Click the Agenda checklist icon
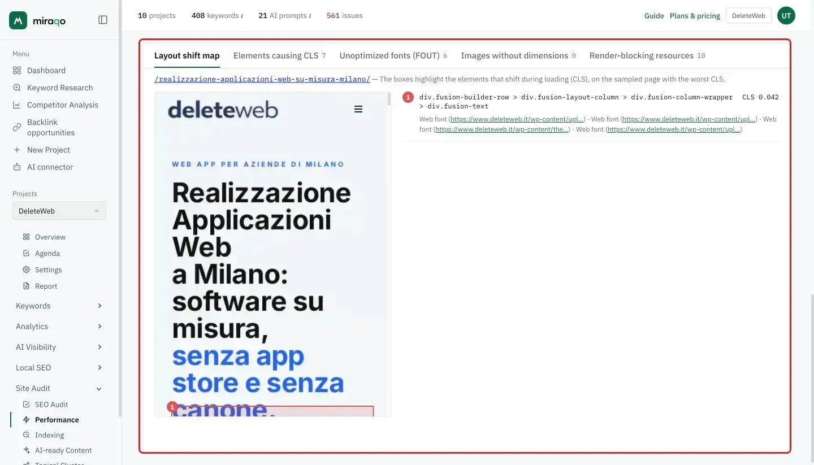Image resolution: width=814 pixels, height=465 pixels. [26, 253]
